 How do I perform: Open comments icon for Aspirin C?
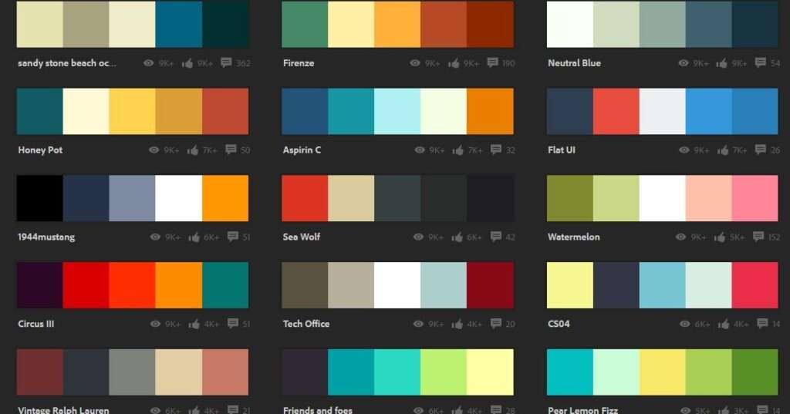(x=496, y=150)
